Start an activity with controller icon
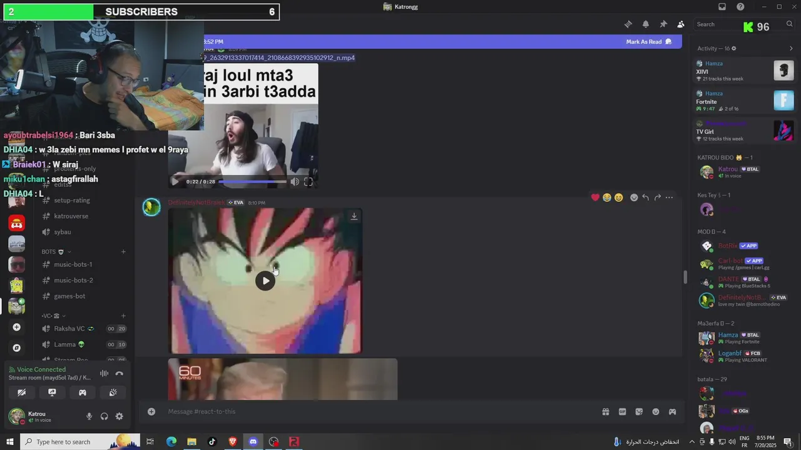The width and height of the screenshot is (801, 450). [83, 392]
